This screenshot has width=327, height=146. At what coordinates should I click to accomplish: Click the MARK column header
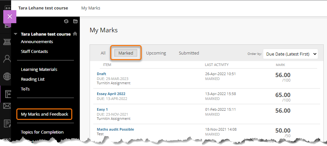click(x=280, y=65)
